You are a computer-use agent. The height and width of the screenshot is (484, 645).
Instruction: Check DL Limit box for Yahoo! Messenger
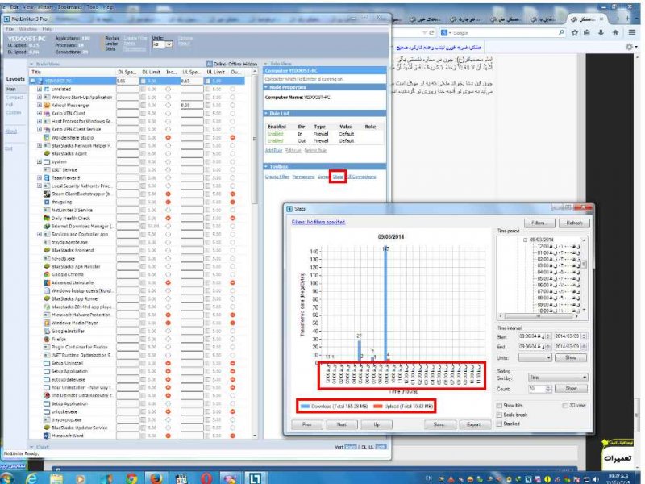pyautogui.click(x=143, y=106)
